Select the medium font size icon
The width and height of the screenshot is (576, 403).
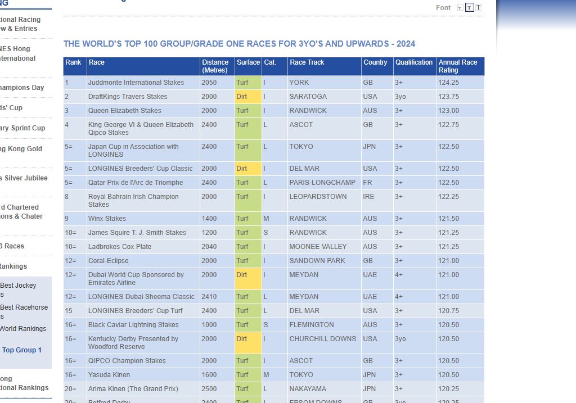tap(470, 8)
